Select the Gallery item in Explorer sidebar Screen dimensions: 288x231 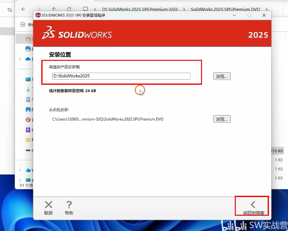point(28,49)
